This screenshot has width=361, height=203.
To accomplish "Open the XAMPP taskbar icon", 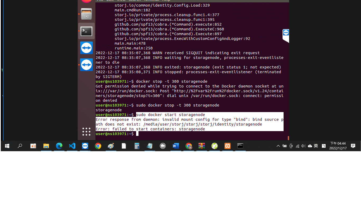I will [x=228, y=146].
